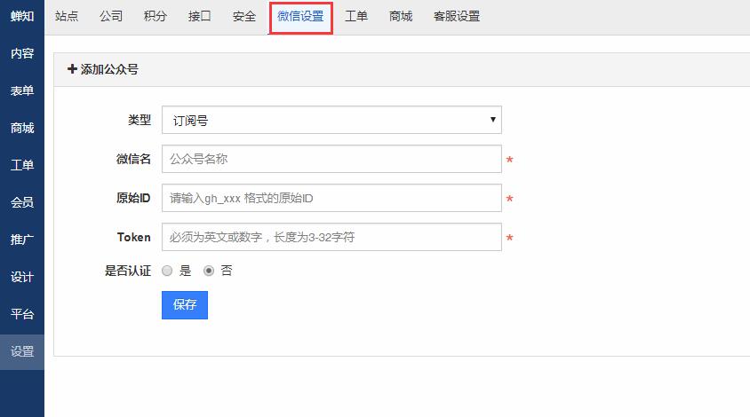Screen dimensions: 750x417
Task: Go to 平台 in the sidebar
Action: coord(22,314)
